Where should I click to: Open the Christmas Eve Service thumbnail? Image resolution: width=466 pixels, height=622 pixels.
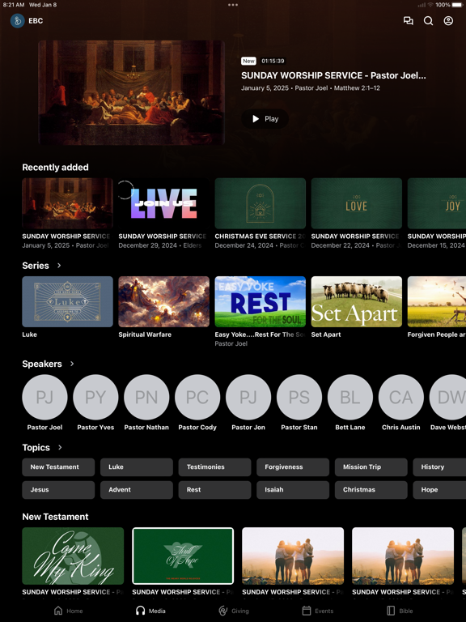(260, 203)
